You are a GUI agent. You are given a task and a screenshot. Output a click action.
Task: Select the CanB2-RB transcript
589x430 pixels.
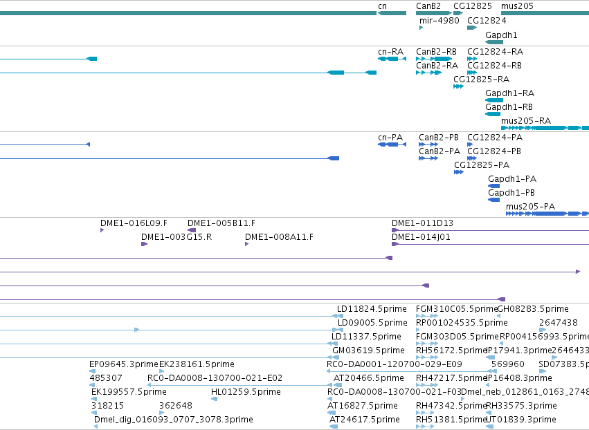434,59
